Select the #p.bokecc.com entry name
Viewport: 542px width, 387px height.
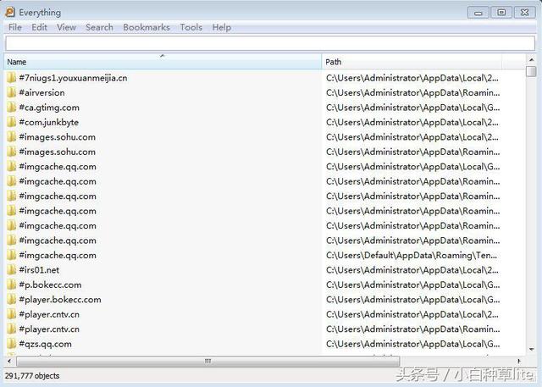click(x=50, y=285)
